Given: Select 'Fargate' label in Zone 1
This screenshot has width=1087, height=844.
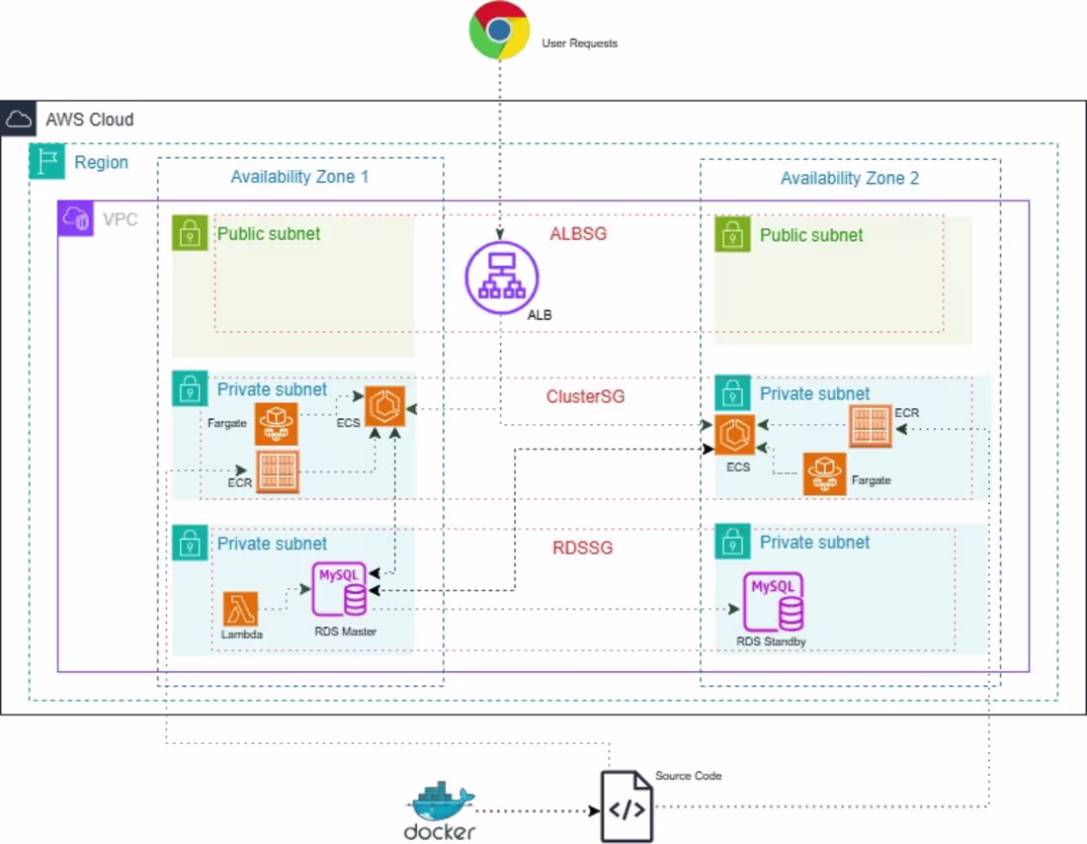Looking at the screenshot, I should (x=226, y=423).
